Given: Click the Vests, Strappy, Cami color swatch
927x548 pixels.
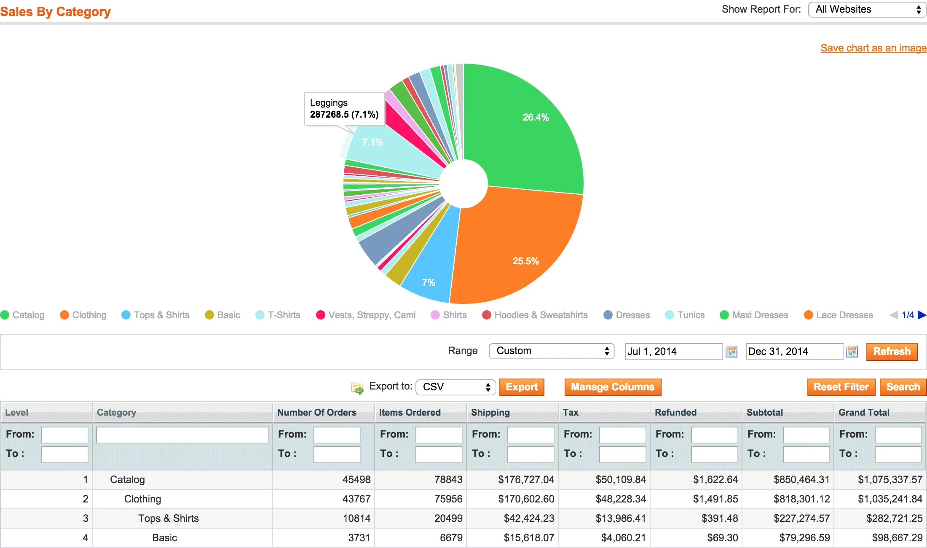Looking at the screenshot, I should (321, 315).
